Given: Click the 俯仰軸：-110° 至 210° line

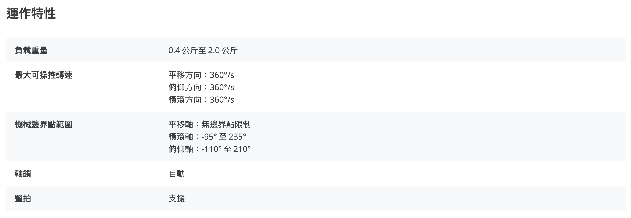Looking at the screenshot, I should click(209, 149).
